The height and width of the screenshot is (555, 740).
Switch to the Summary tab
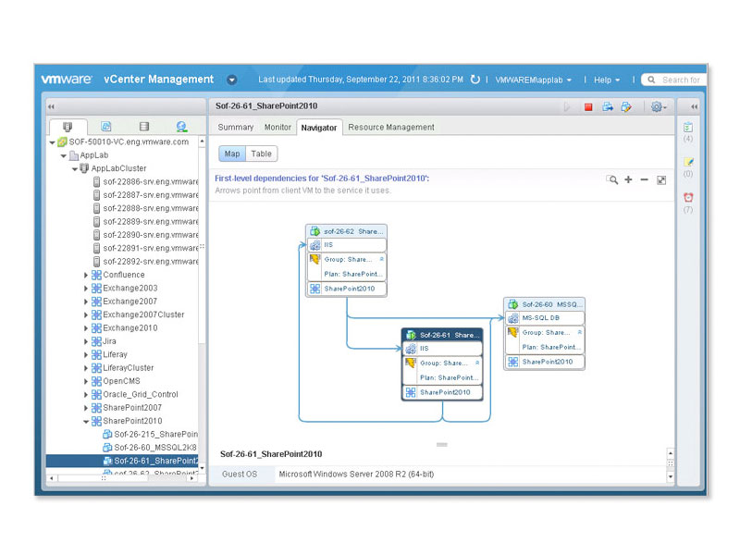click(236, 127)
